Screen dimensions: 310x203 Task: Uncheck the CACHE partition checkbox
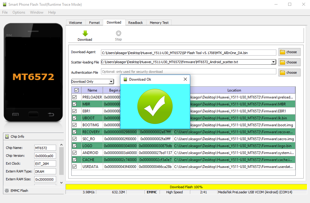coord(75,159)
